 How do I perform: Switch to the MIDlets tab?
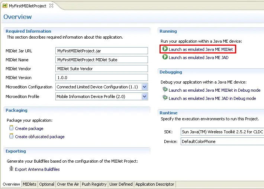point(29,184)
